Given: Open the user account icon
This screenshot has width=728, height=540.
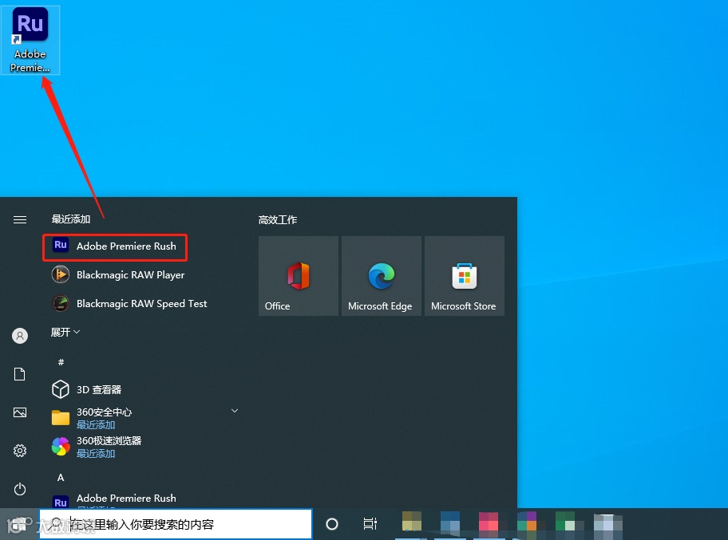Looking at the screenshot, I should pyautogui.click(x=20, y=336).
